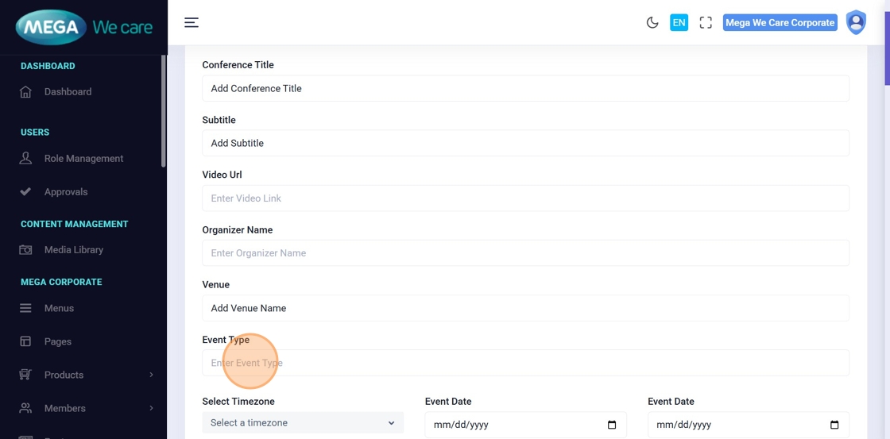Open Media Library in sidebar
The image size is (890, 439).
click(x=73, y=250)
